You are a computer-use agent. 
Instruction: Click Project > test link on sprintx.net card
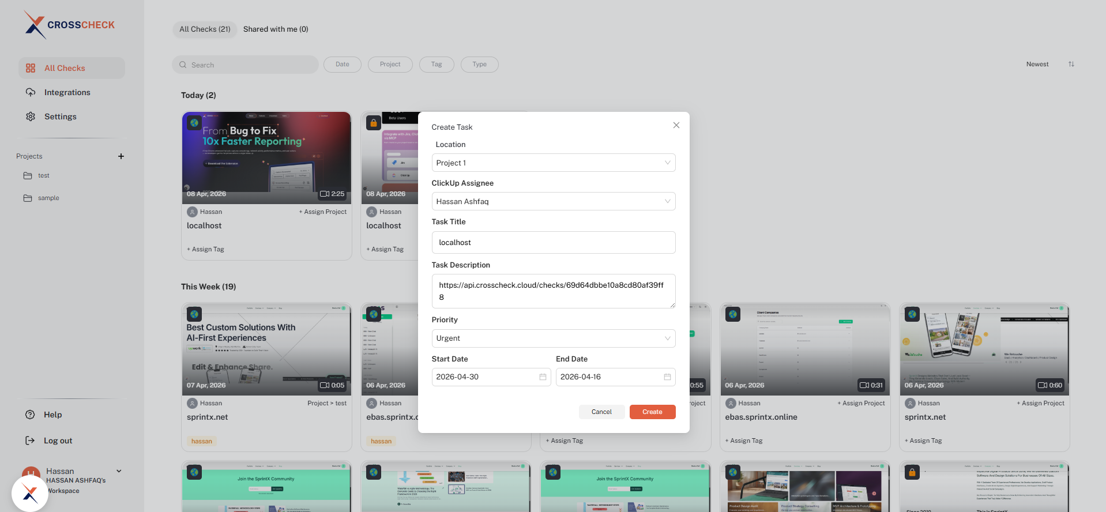pos(327,403)
